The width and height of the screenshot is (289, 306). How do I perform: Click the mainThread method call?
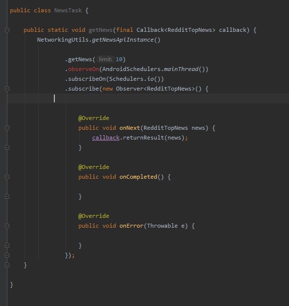click(181, 69)
